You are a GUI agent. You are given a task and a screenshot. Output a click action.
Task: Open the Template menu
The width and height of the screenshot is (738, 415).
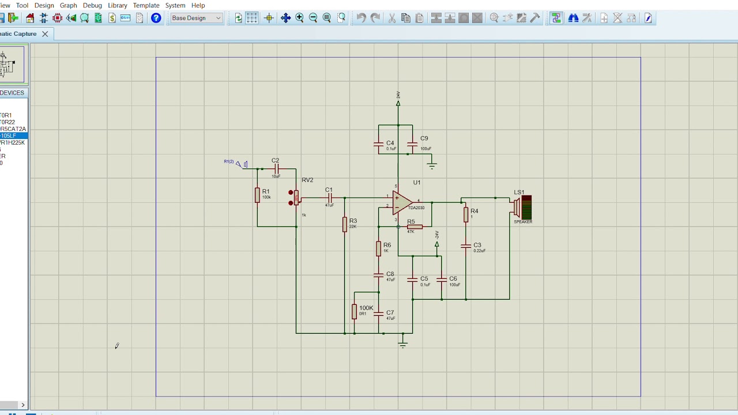[x=146, y=5]
